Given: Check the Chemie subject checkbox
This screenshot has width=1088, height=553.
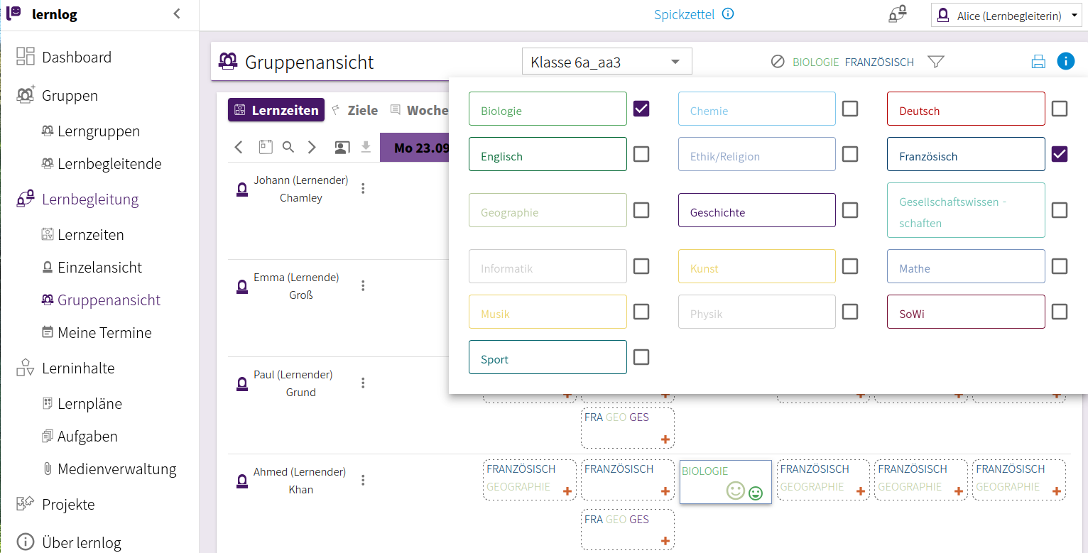Looking at the screenshot, I should pos(850,109).
